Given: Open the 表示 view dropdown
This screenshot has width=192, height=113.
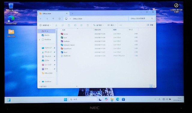Looking at the screenshot, I should [111, 25].
